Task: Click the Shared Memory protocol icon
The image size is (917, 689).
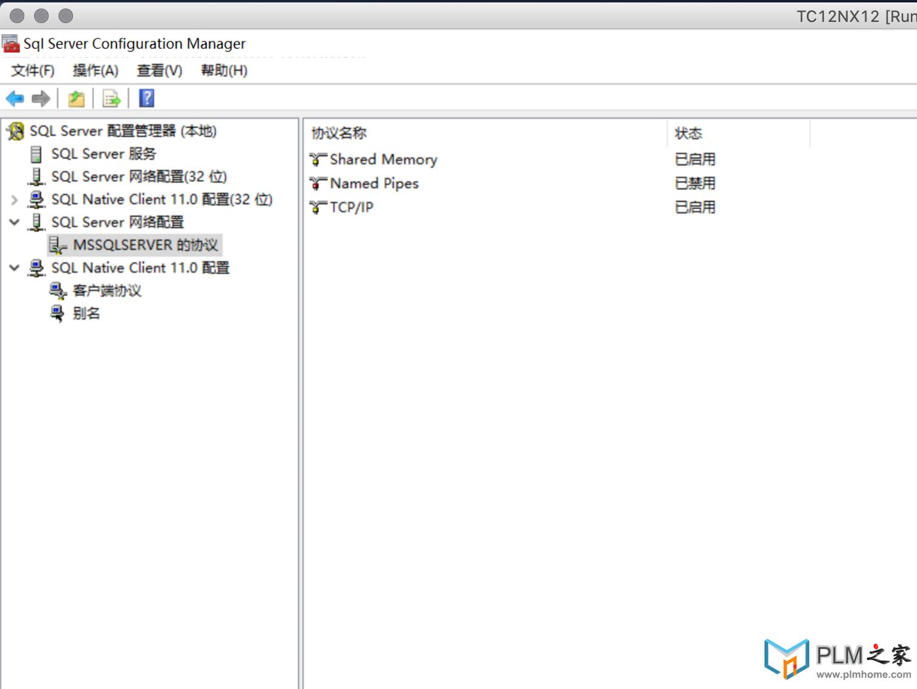Action: coord(318,159)
